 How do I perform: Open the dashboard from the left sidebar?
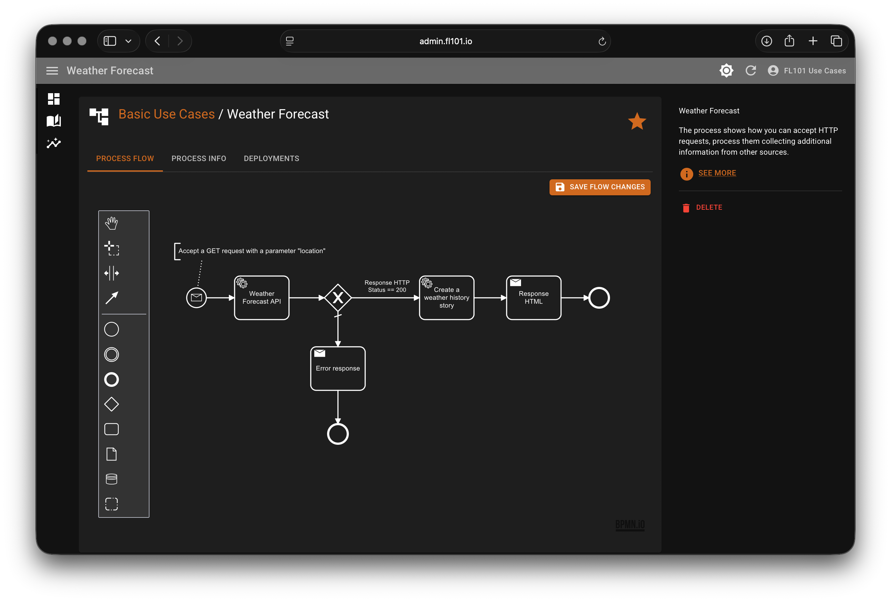(54, 99)
